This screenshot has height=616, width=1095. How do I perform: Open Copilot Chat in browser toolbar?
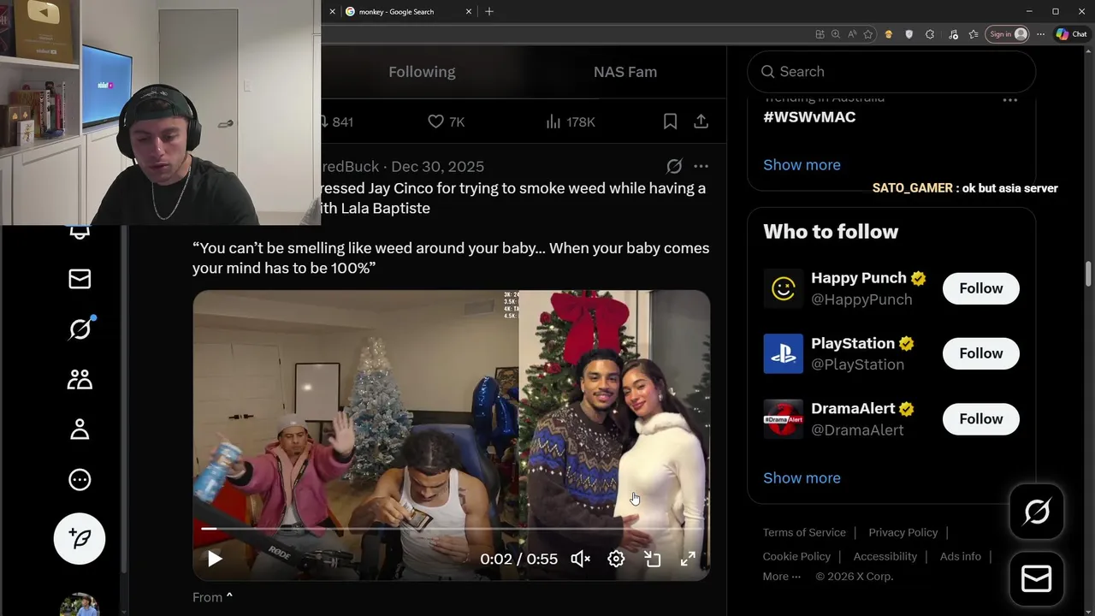pos(1071,34)
